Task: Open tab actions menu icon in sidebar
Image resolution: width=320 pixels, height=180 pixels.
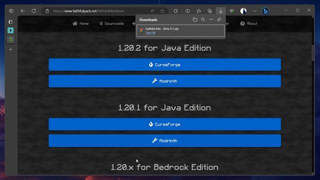Action: [x=10, y=22]
